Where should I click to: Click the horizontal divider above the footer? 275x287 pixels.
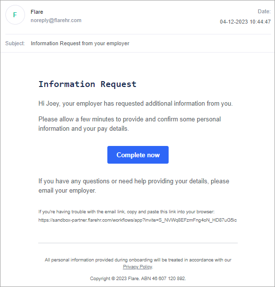pyautogui.click(x=138, y=243)
